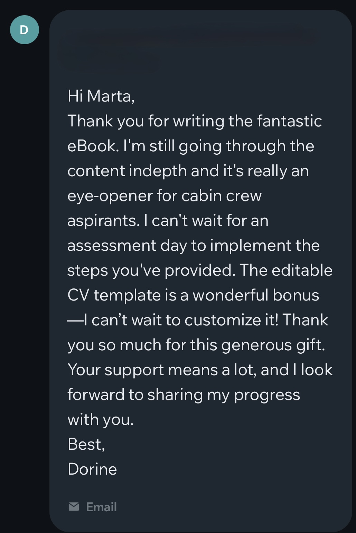The width and height of the screenshot is (356, 533).
Task: Click the teal D sender avatar
Action: pos(24,30)
